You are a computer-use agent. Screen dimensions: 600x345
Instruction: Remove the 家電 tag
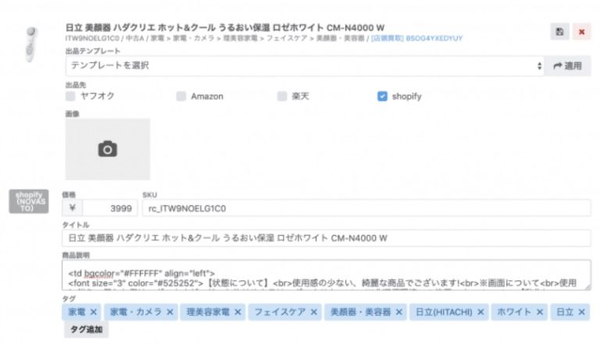pyautogui.click(x=94, y=312)
